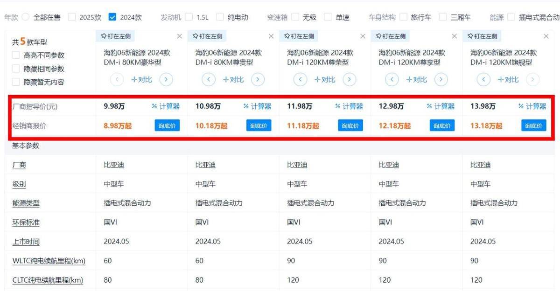The image size is (560, 291).
Task: Pin the 120KM旗舰型 column to the left
Action: point(482,36)
